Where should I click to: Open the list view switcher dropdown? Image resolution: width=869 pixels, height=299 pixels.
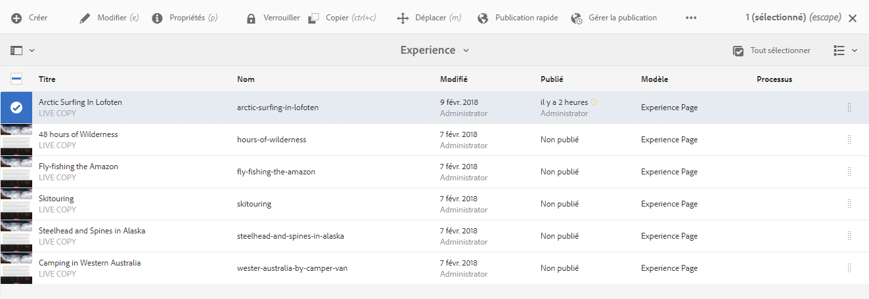[x=845, y=50]
